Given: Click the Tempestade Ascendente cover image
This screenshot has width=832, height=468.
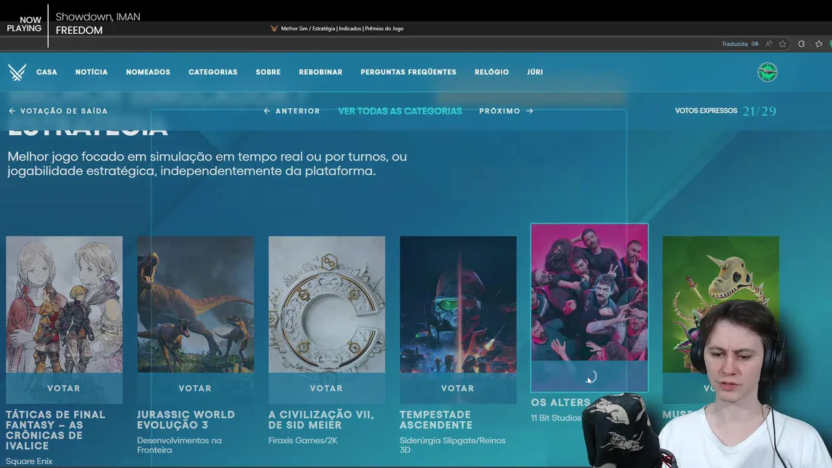Looking at the screenshot, I should point(458,304).
